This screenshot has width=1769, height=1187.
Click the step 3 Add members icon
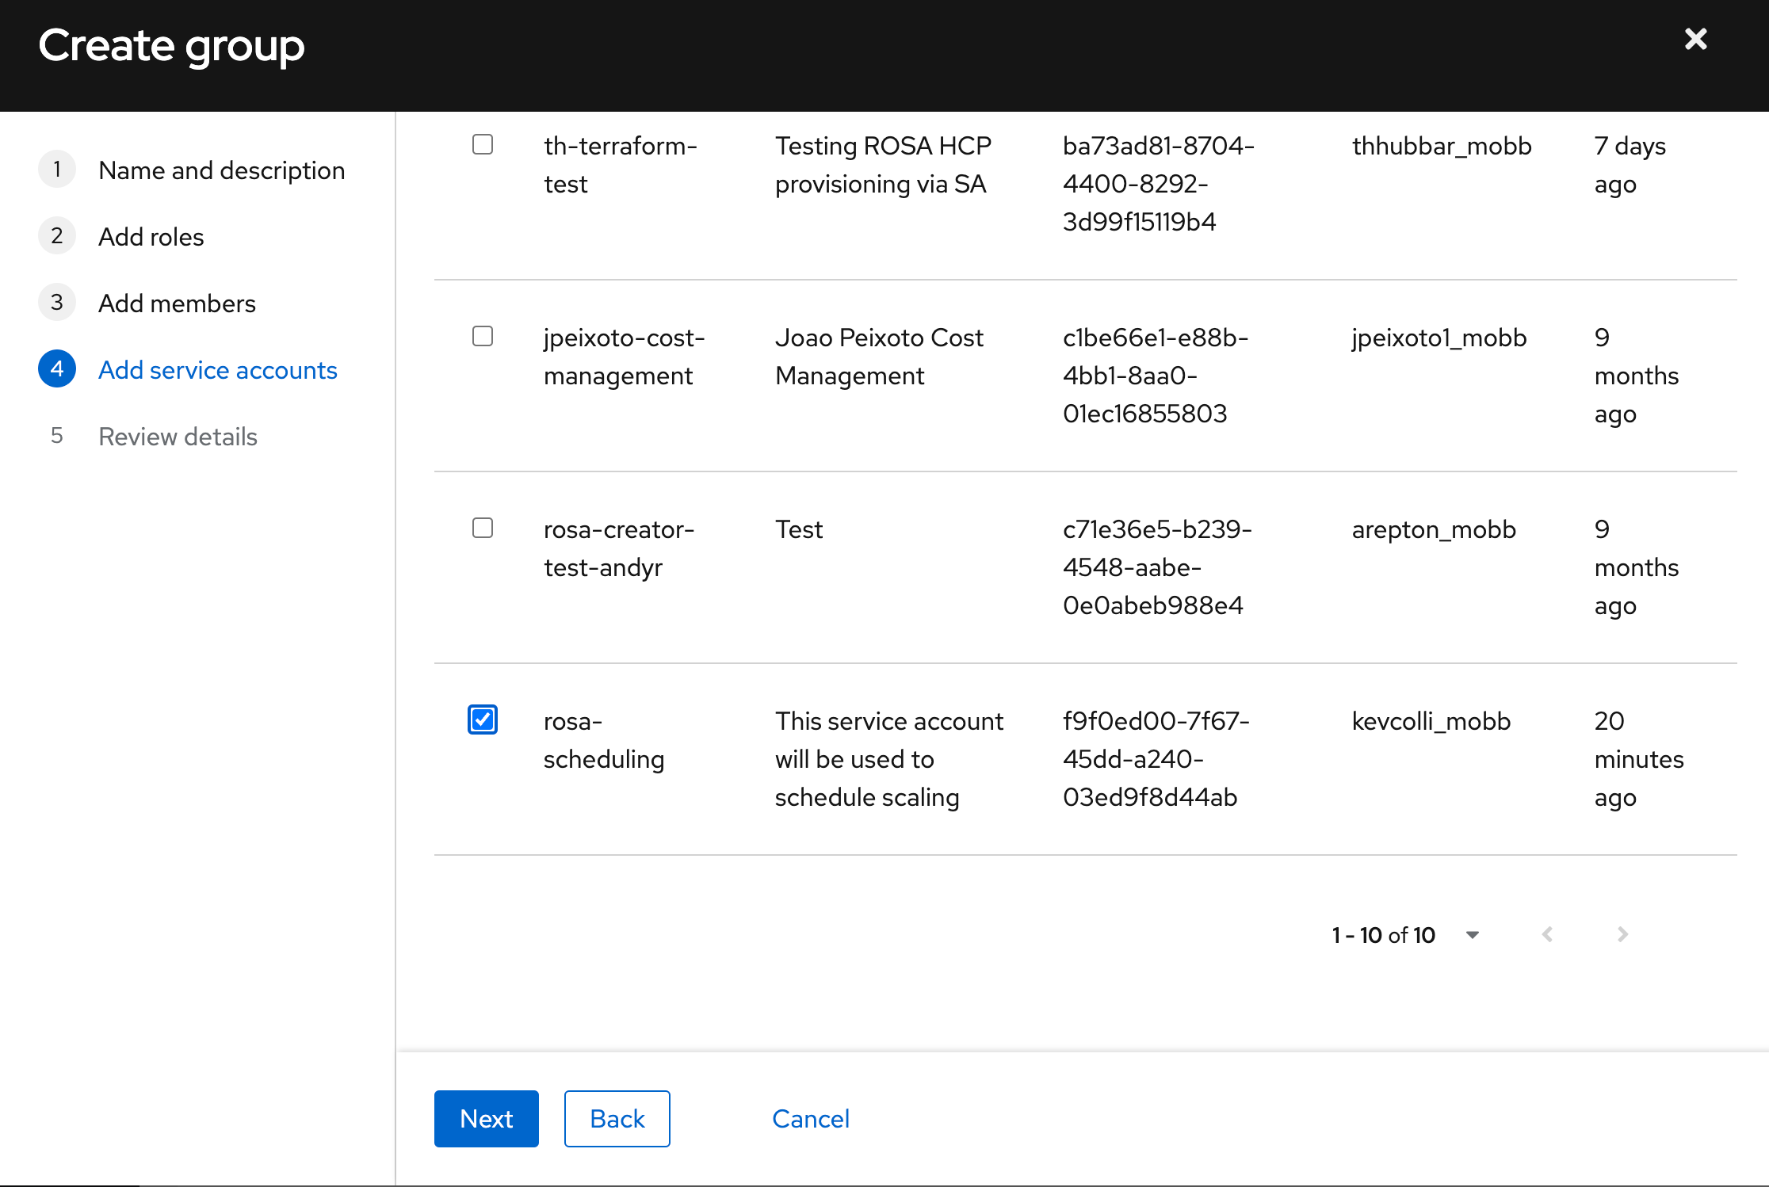pyautogui.click(x=59, y=302)
